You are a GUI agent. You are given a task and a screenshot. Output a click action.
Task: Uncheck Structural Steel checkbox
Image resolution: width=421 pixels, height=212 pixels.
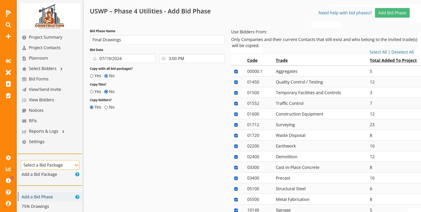236,189
